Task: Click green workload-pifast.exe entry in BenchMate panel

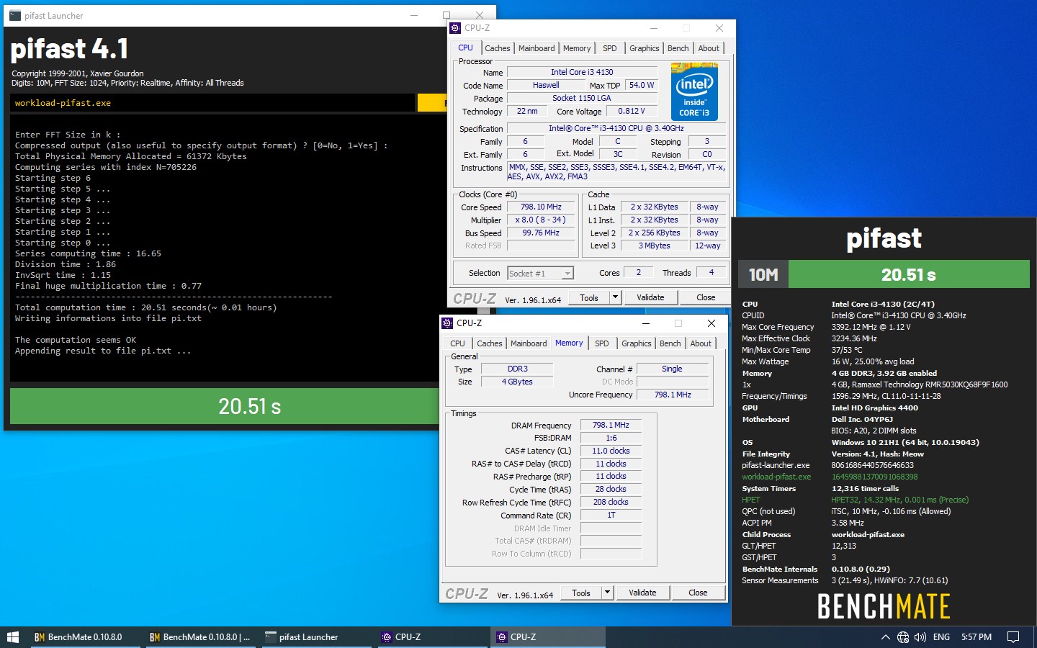Action: coord(776,477)
